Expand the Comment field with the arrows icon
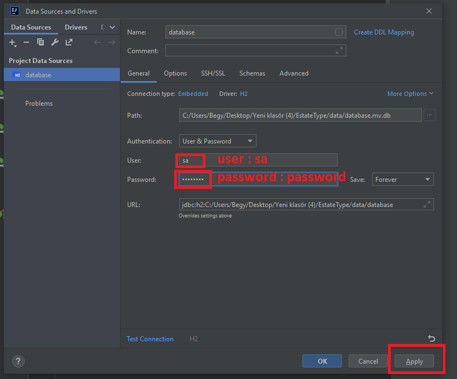 pyautogui.click(x=339, y=51)
